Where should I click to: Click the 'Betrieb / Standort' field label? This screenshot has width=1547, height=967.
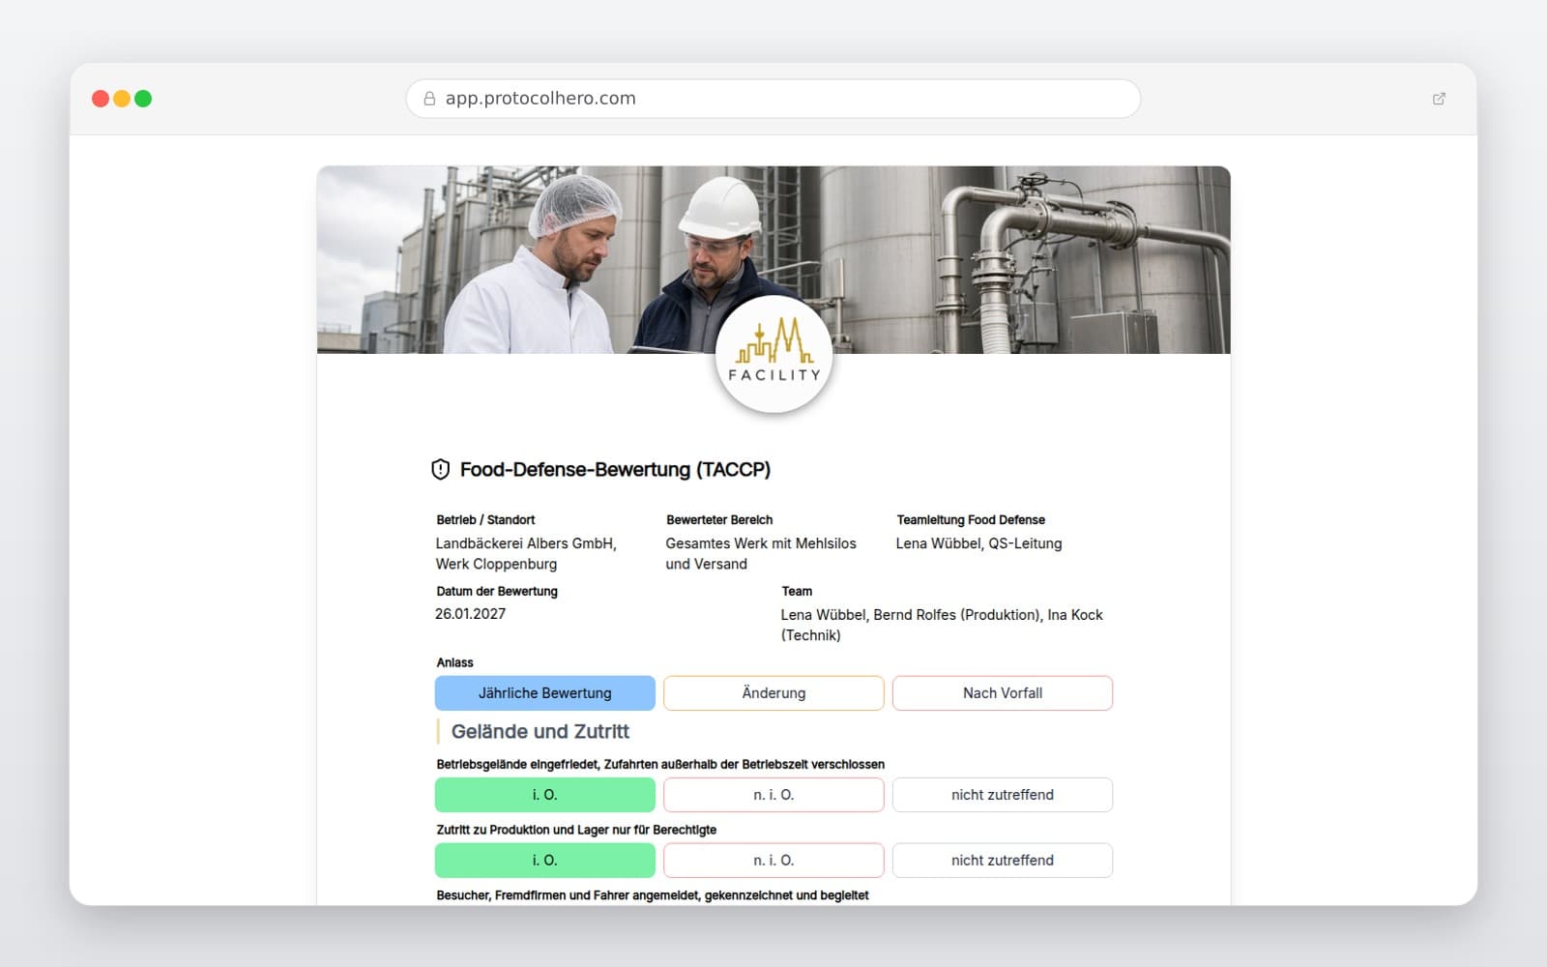point(485,520)
